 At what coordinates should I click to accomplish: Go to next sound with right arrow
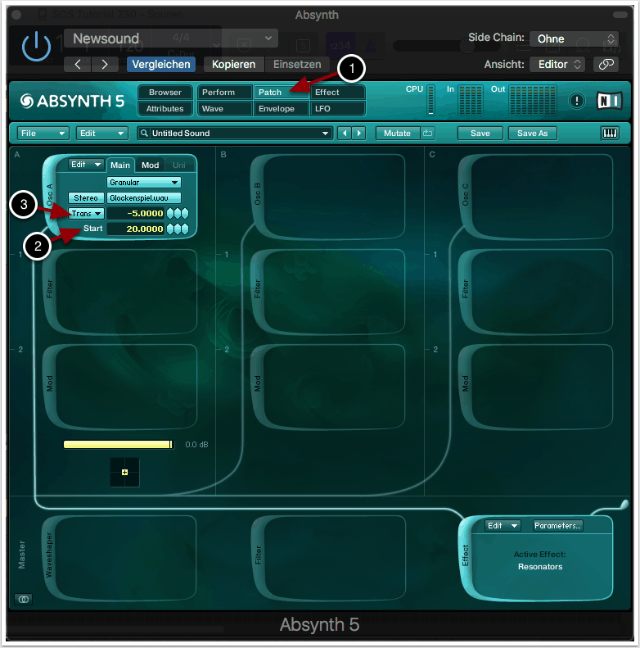tap(358, 133)
